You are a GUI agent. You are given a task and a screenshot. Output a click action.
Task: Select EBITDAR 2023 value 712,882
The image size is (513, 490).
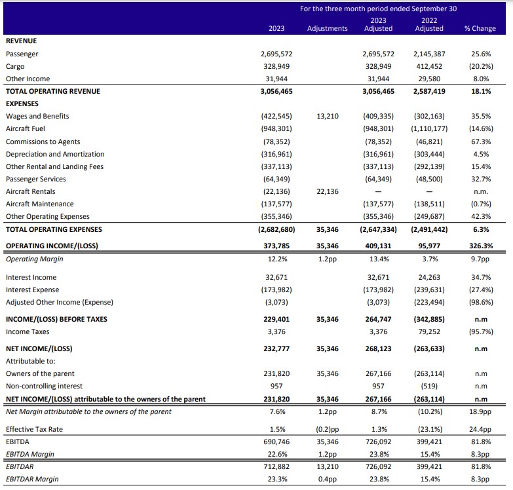point(276,466)
